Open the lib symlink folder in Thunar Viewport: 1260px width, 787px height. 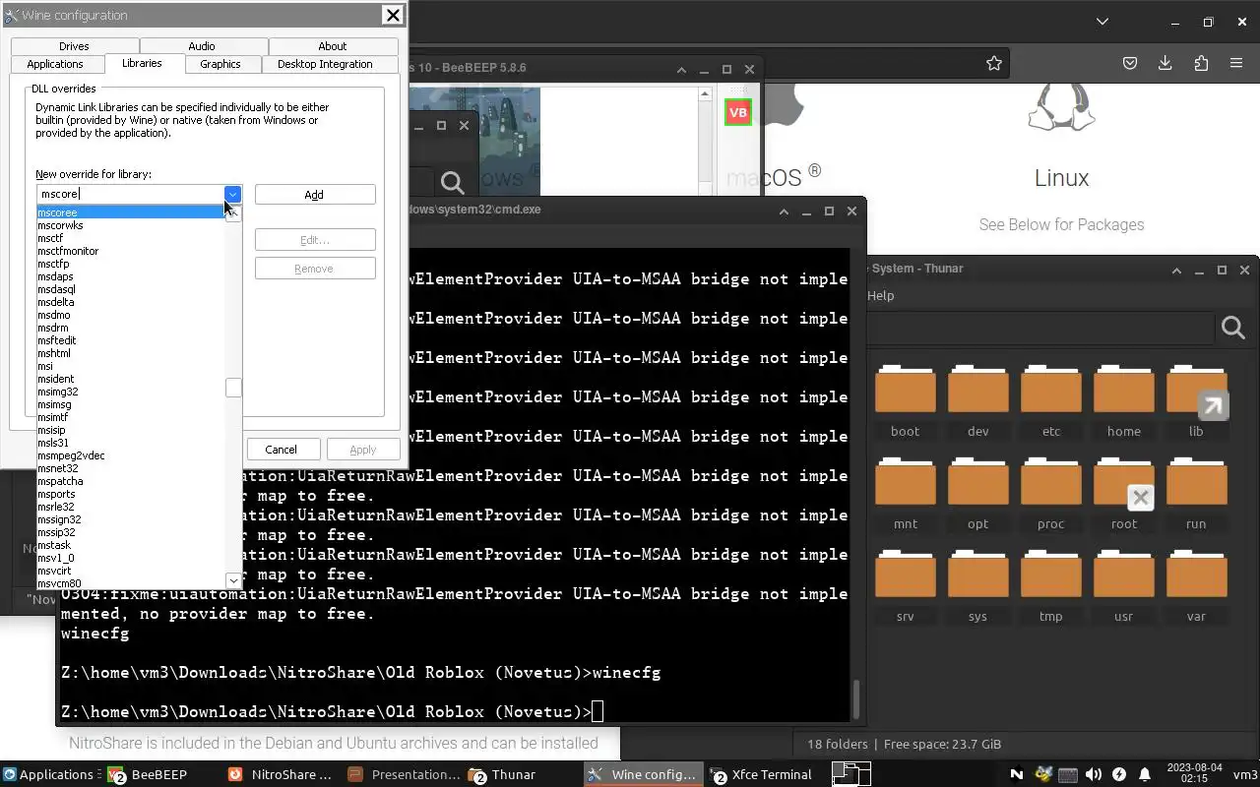(x=1196, y=401)
